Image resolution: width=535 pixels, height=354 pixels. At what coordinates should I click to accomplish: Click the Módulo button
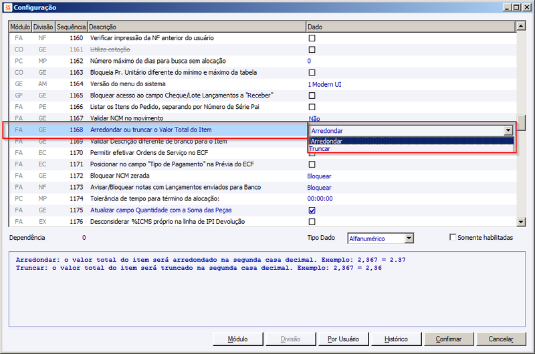238,339
